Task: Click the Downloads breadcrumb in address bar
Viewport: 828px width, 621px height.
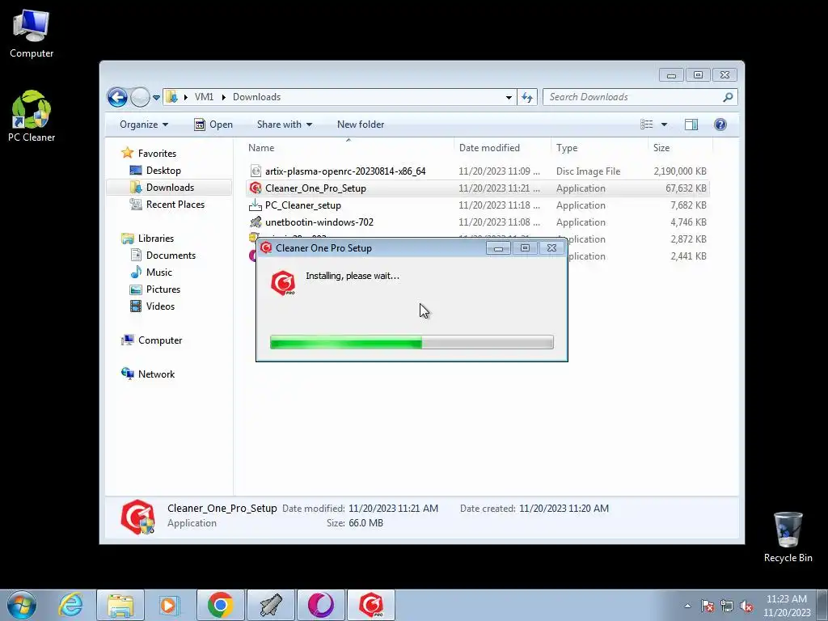Action: (256, 97)
